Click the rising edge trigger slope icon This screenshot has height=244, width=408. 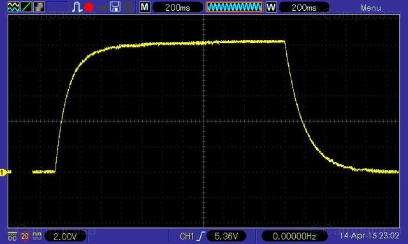click(x=201, y=236)
